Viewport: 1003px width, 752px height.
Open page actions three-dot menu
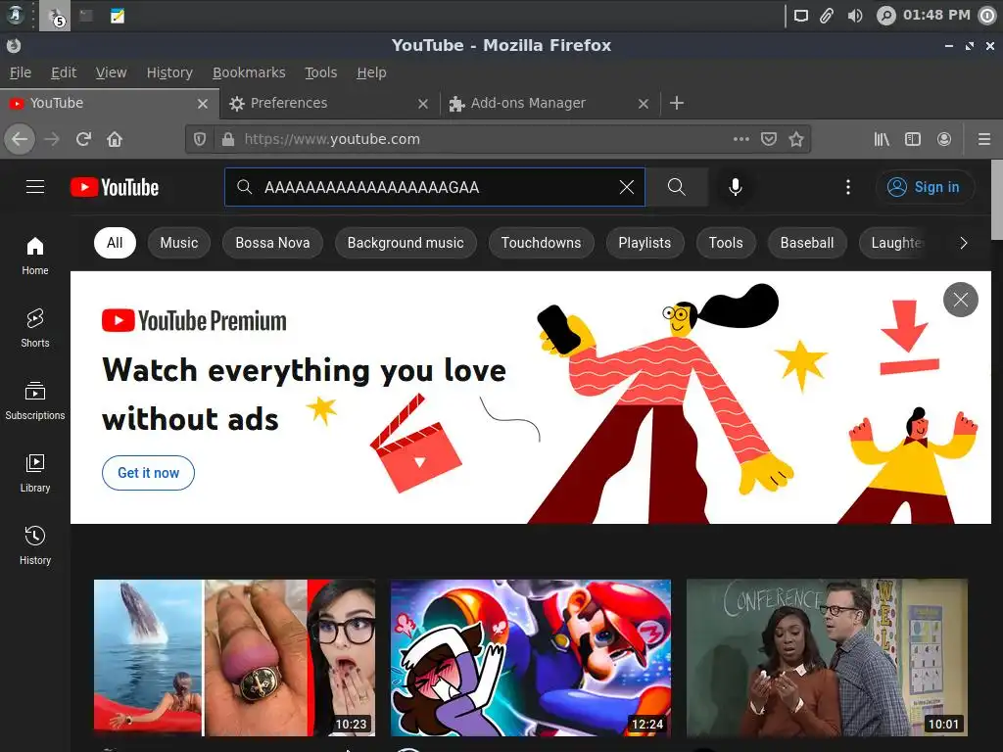tap(740, 139)
